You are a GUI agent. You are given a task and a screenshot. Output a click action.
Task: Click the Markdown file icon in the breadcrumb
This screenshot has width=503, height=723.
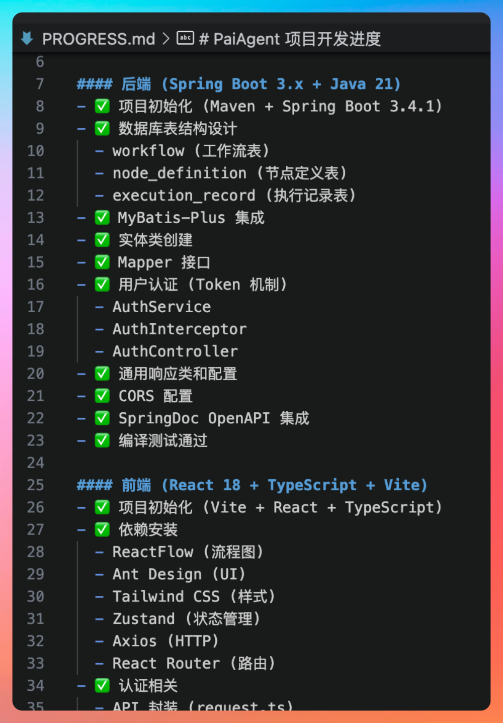(27, 38)
